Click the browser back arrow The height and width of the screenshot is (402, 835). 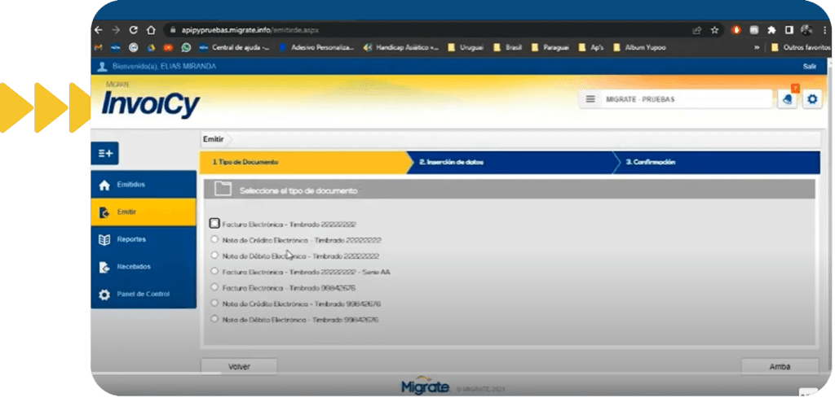pyautogui.click(x=98, y=30)
